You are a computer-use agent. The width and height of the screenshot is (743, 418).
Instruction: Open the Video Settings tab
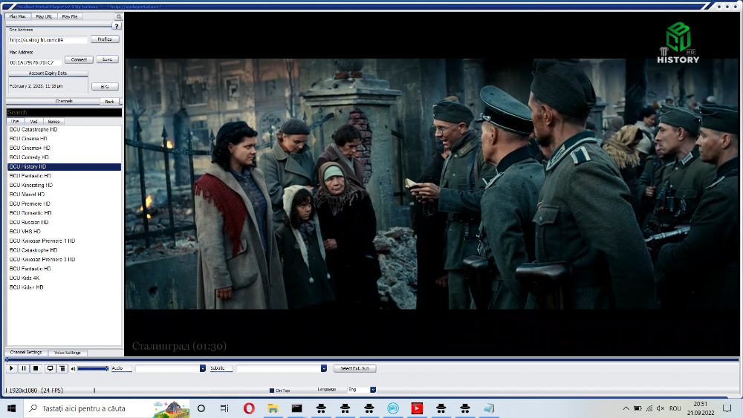click(68, 353)
